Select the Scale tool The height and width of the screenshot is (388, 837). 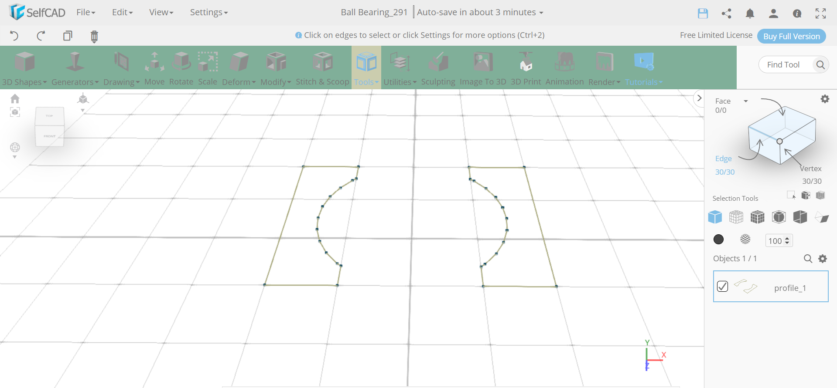(208, 68)
